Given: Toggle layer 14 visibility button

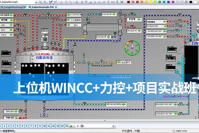Looking at the screenshot, I should tap(62, 126).
